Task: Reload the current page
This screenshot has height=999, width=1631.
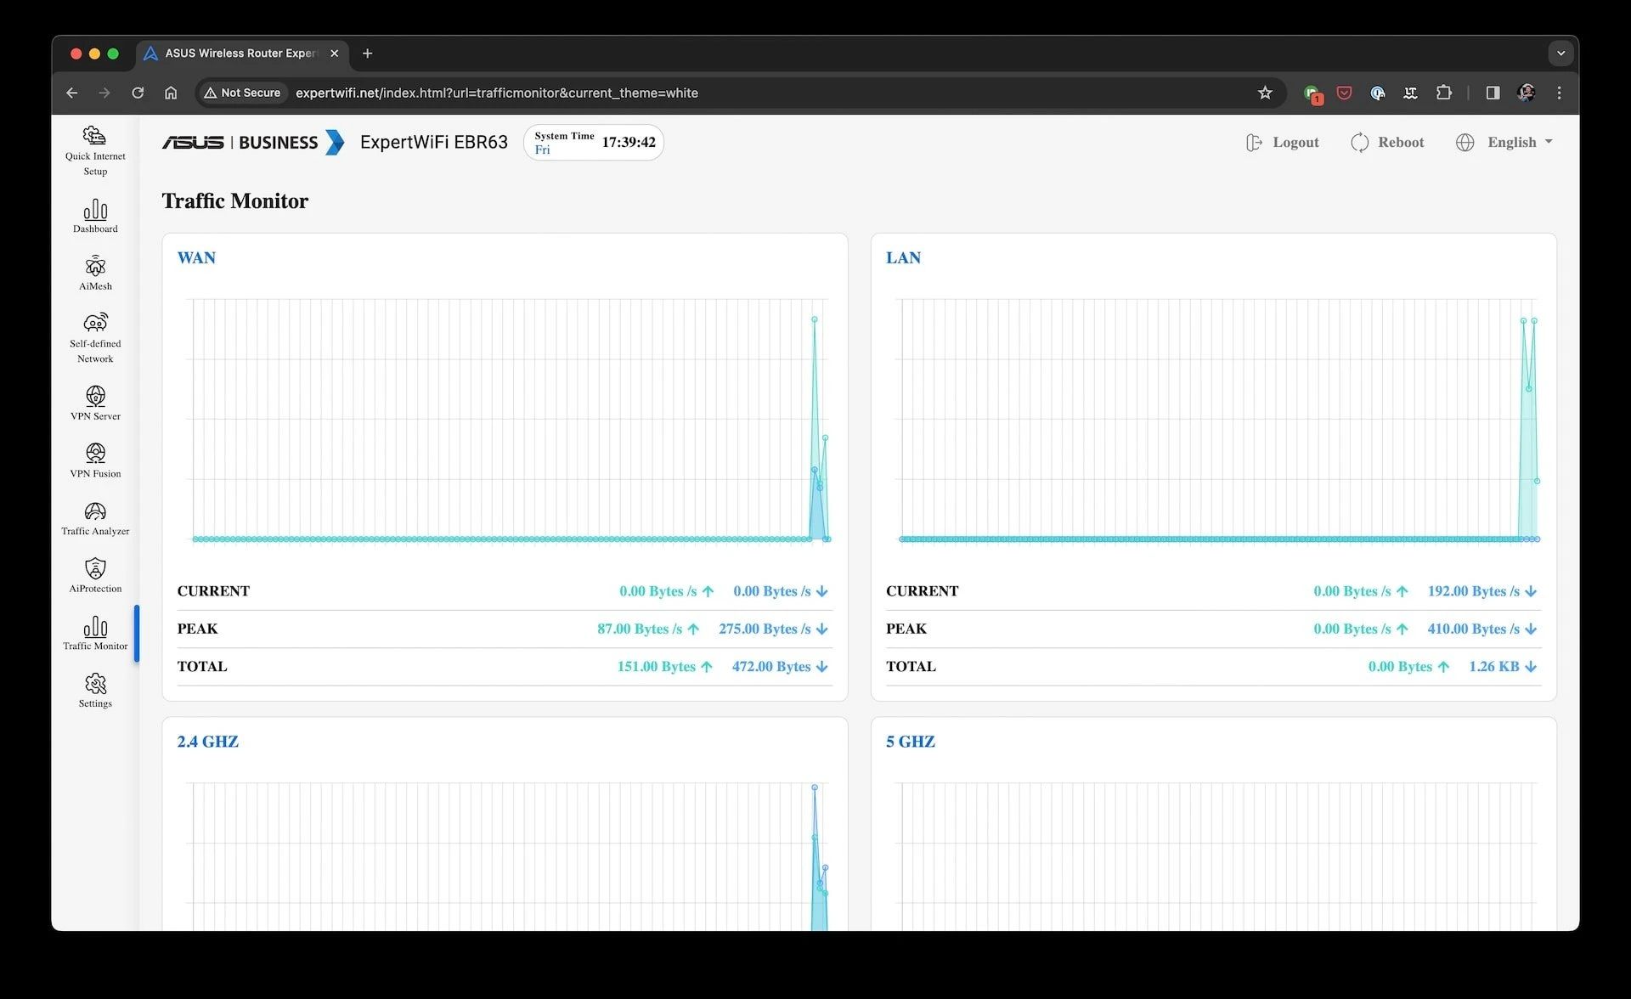Action: click(x=138, y=93)
